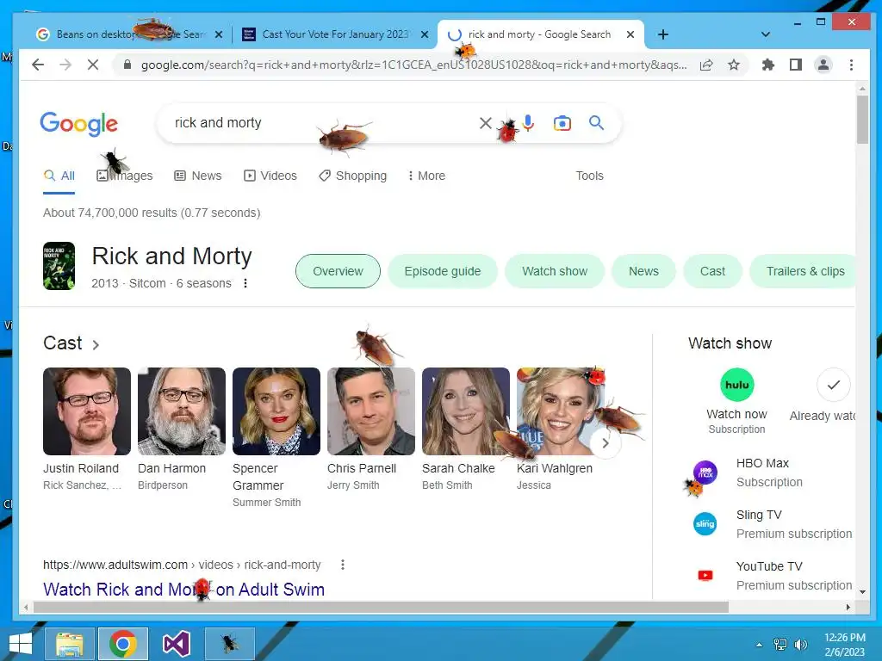Open the YouTube TV option
The height and width of the screenshot is (661, 882).
[x=771, y=576]
